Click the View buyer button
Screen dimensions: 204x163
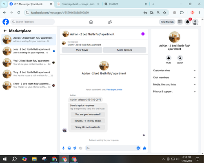82,50
